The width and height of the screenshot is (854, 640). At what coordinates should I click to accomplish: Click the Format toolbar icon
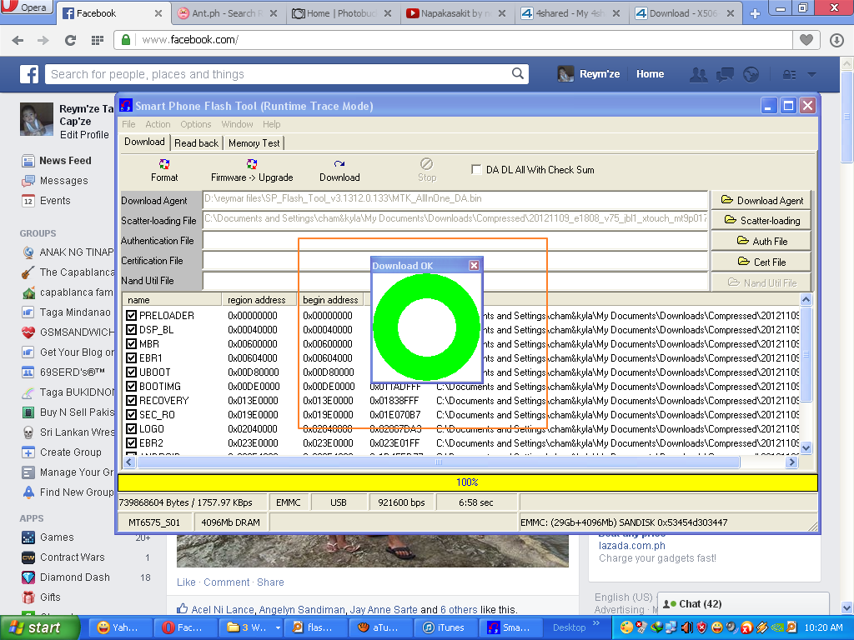coord(164,164)
